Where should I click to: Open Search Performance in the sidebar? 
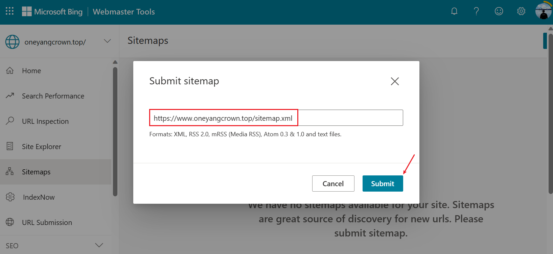point(53,96)
